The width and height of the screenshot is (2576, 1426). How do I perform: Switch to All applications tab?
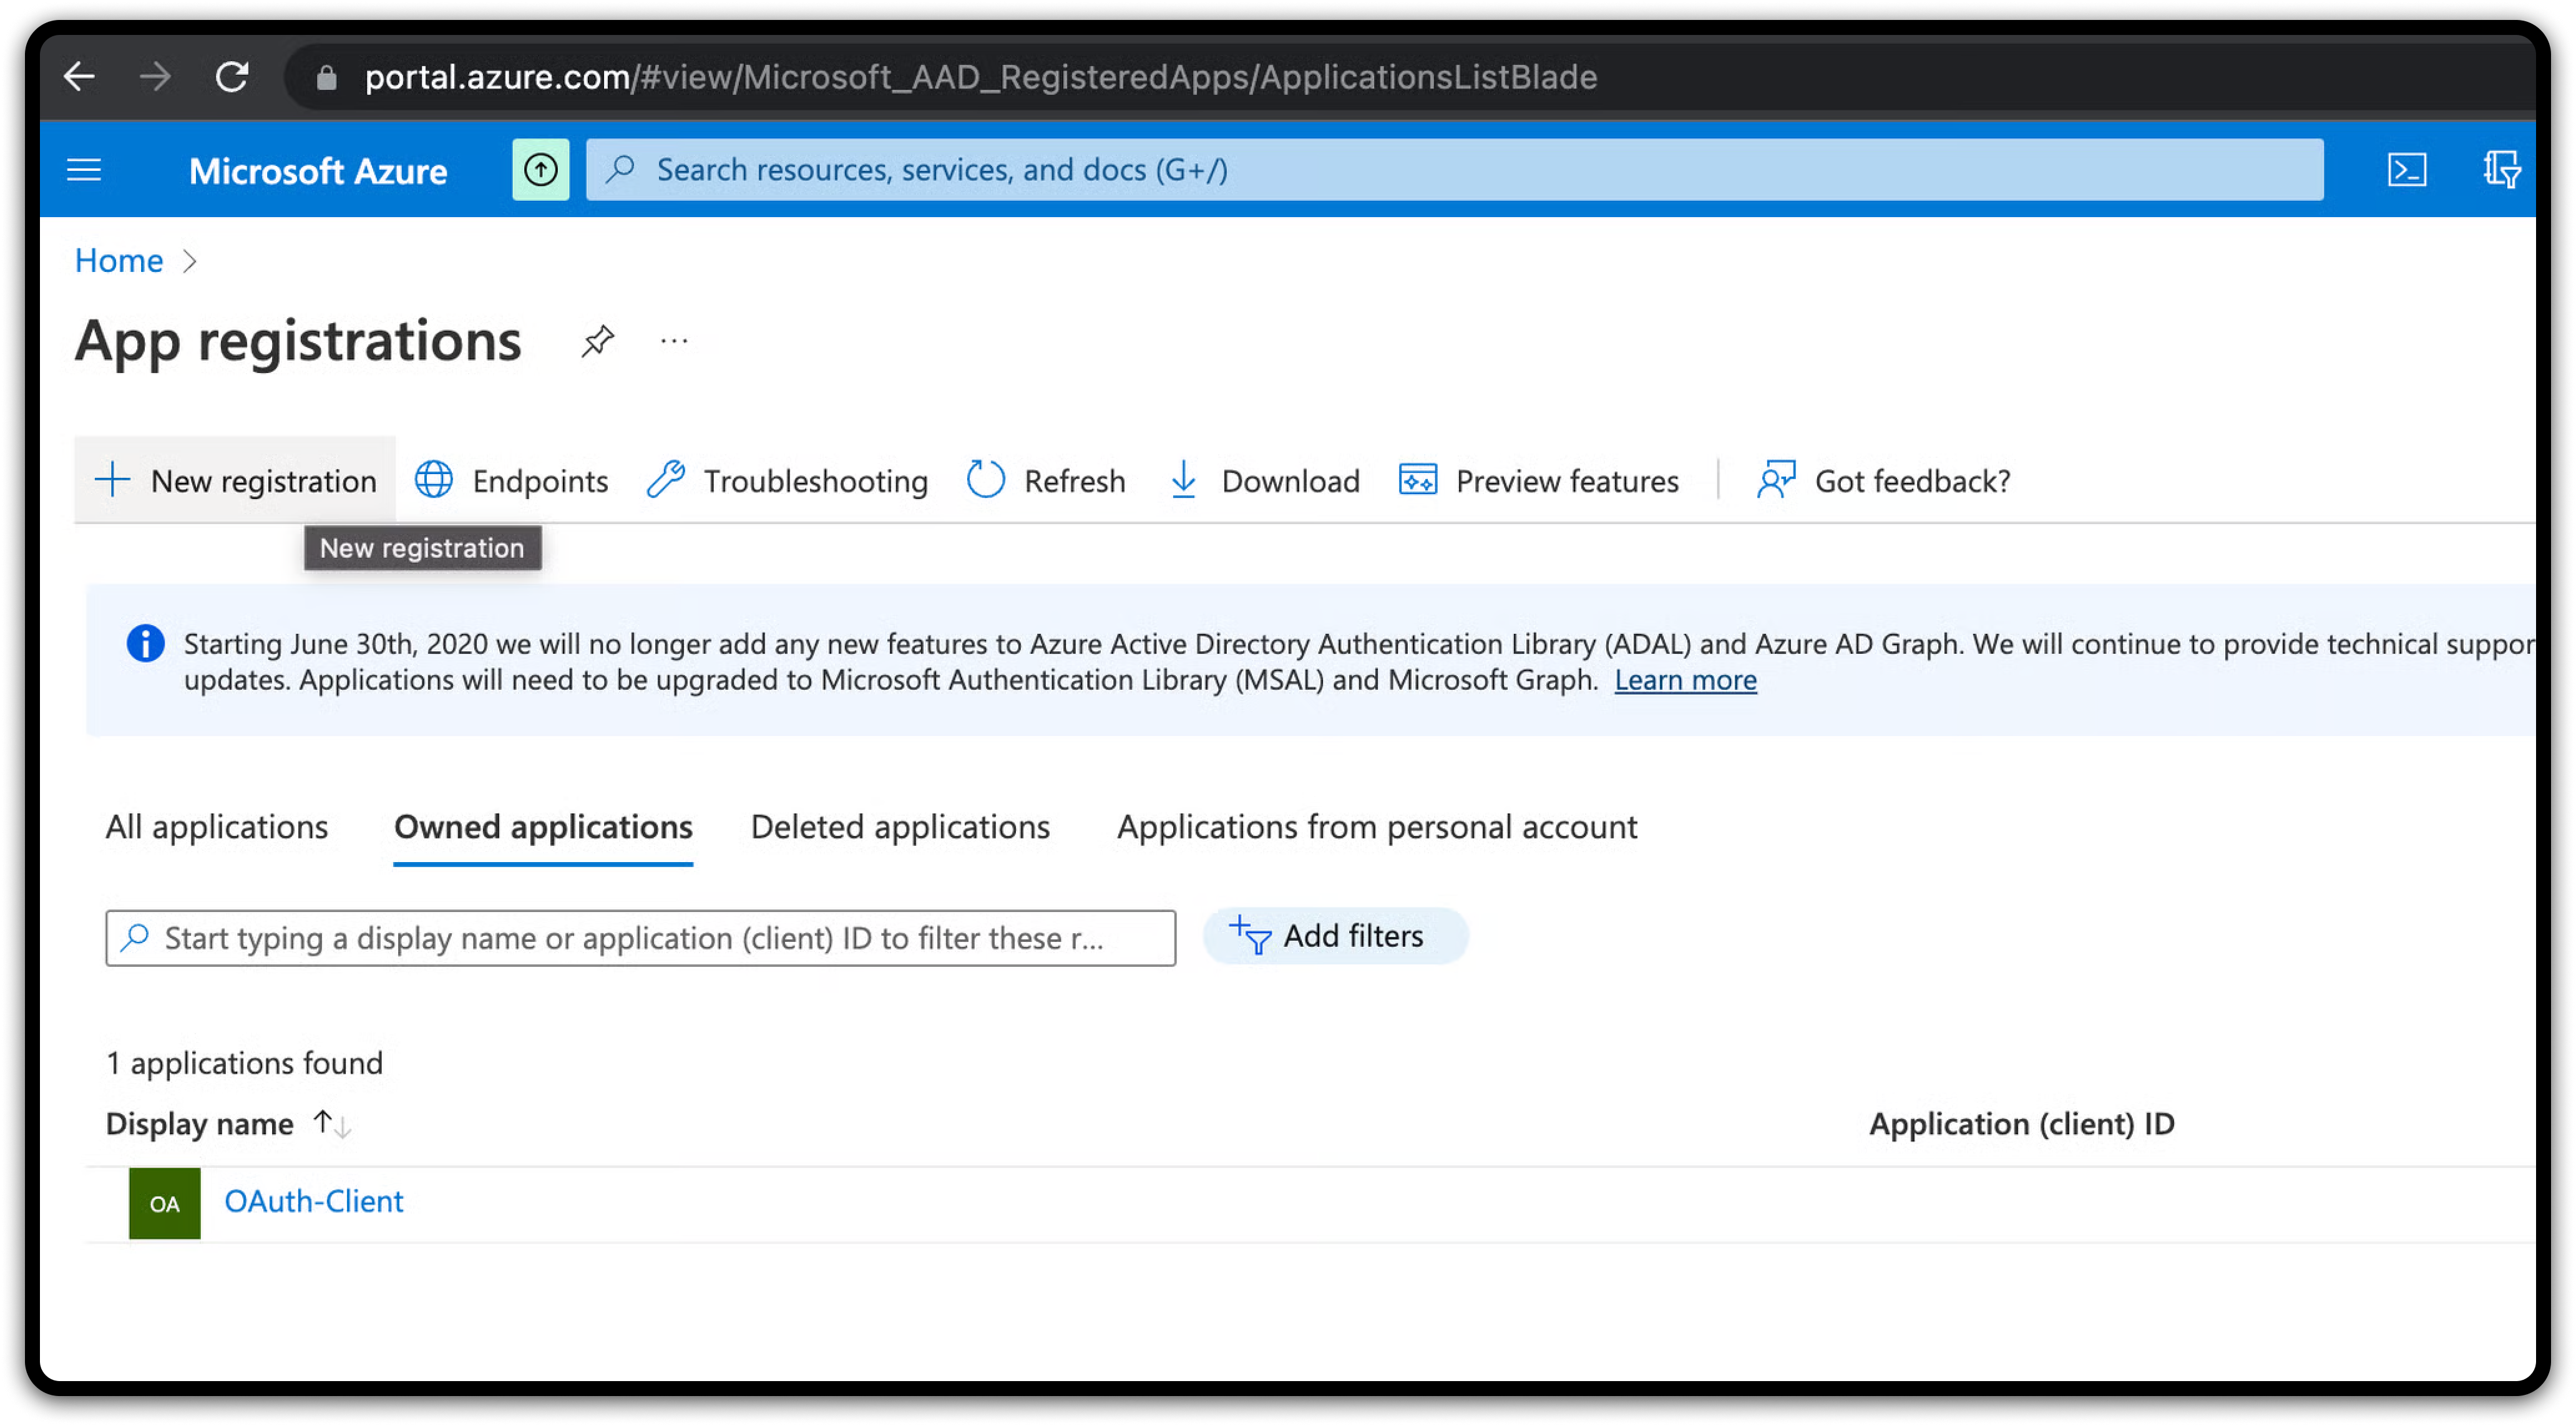(x=217, y=827)
